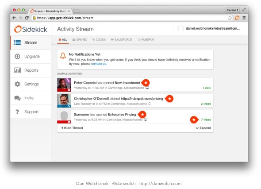This screenshot has width=261, height=189.
Task: Open the account email dropdown in header
Action: [x=209, y=28]
